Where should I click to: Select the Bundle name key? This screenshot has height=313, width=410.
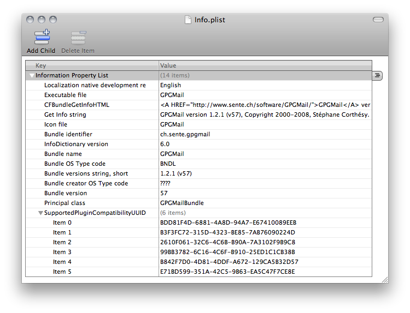[63, 154]
